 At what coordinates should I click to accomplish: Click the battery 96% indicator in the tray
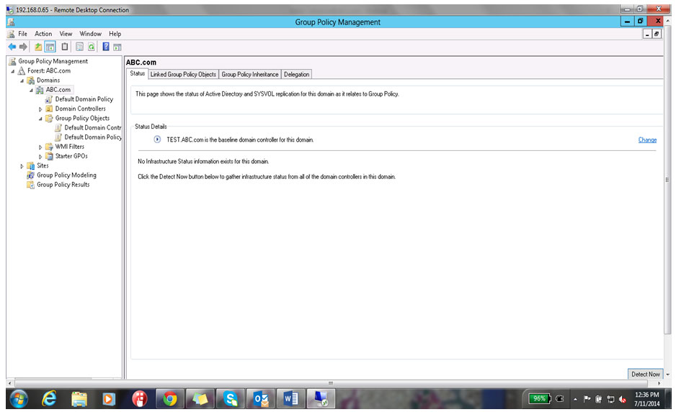pos(540,398)
